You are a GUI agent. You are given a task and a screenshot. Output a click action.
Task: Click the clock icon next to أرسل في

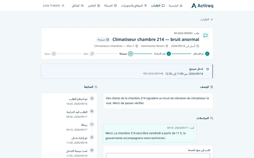198,46
